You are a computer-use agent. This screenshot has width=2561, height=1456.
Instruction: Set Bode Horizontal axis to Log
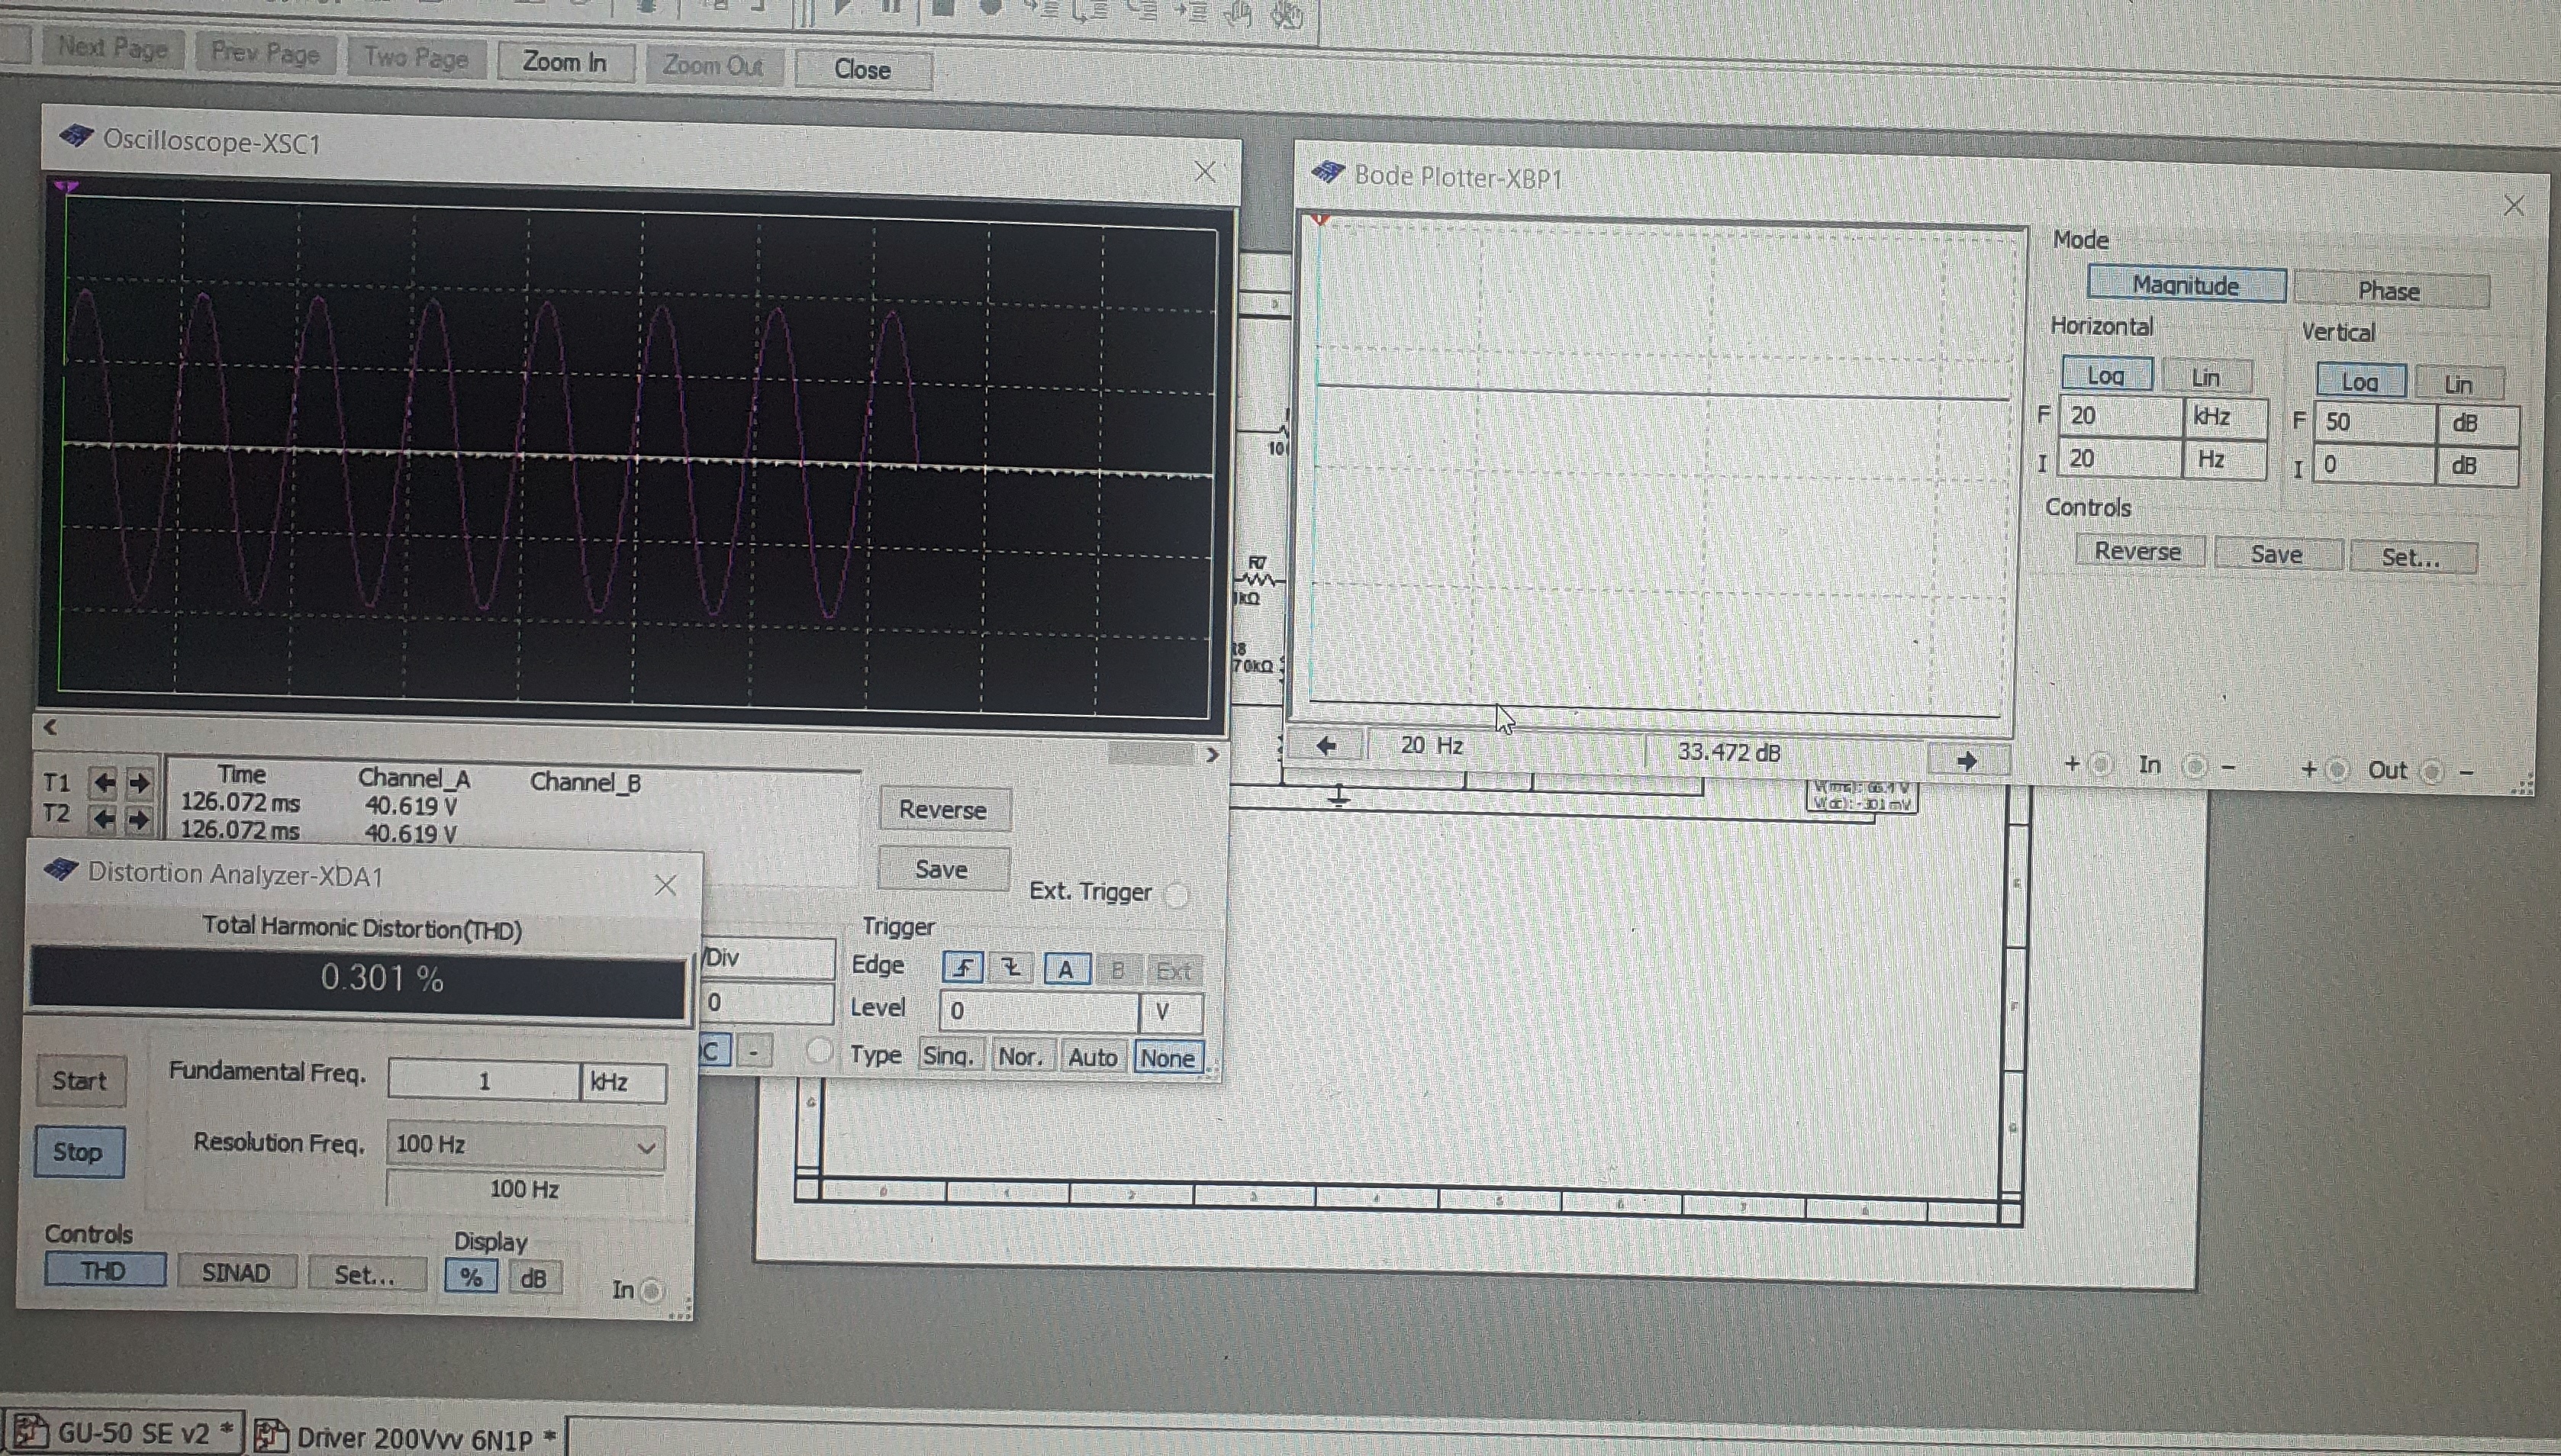click(x=2106, y=375)
